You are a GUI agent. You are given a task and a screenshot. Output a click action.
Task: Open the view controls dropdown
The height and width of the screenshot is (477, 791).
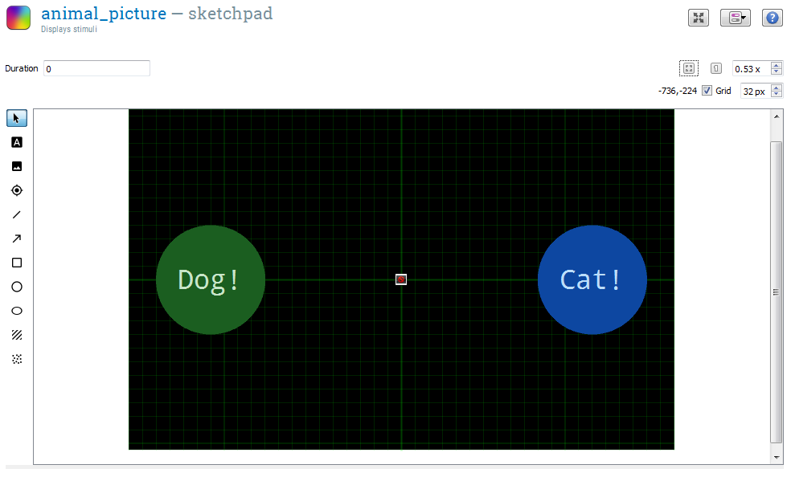(736, 18)
